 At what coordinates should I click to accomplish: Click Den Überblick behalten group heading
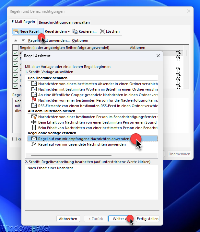(x=48, y=78)
